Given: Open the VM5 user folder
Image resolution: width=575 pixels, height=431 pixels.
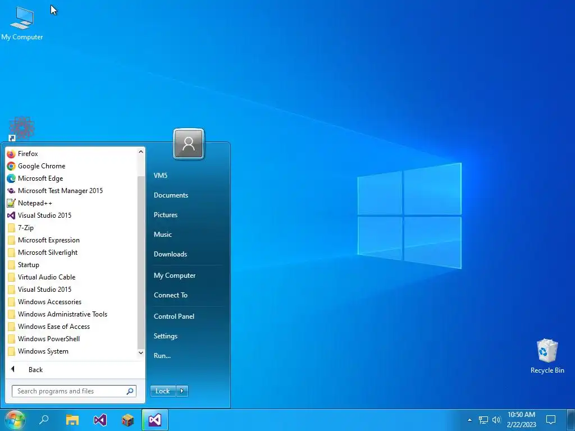Looking at the screenshot, I should coord(161,176).
